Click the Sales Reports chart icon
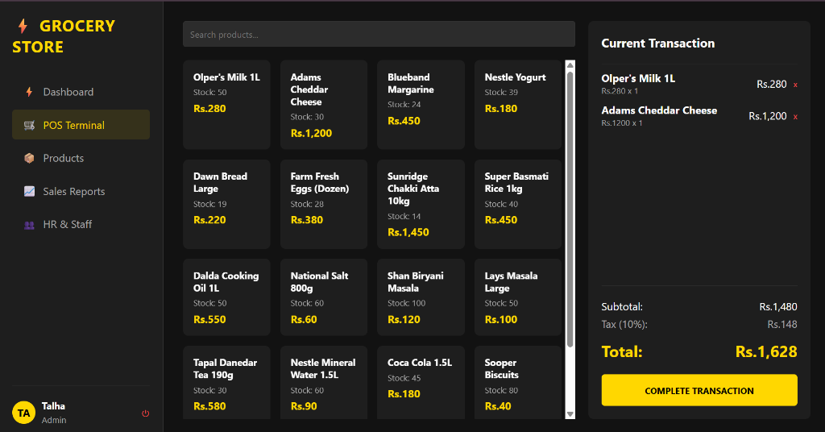 [x=29, y=191]
